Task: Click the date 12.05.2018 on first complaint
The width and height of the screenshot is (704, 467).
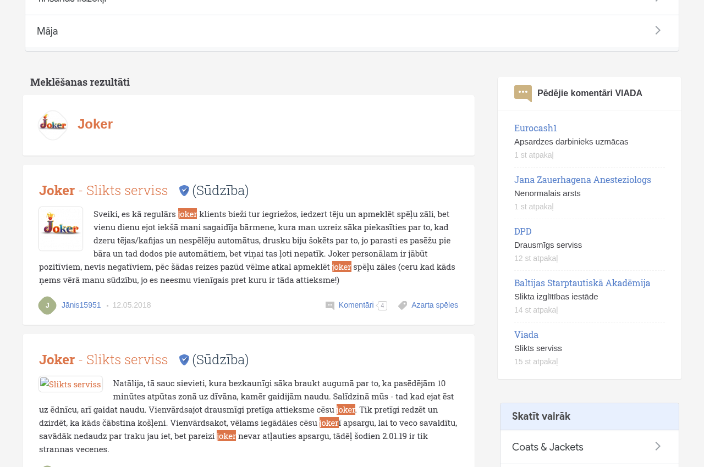Action: tap(131, 305)
